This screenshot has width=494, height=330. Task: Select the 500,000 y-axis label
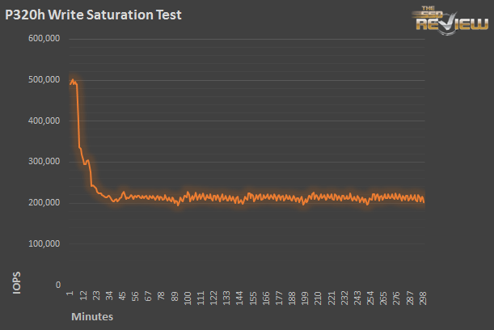pyautogui.click(x=44, y=80)
